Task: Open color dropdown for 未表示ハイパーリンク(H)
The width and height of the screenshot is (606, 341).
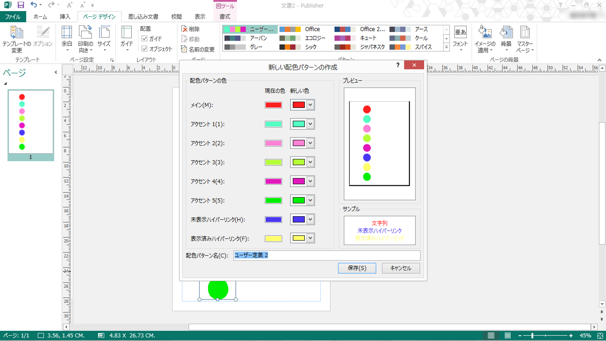Action: 310,219
